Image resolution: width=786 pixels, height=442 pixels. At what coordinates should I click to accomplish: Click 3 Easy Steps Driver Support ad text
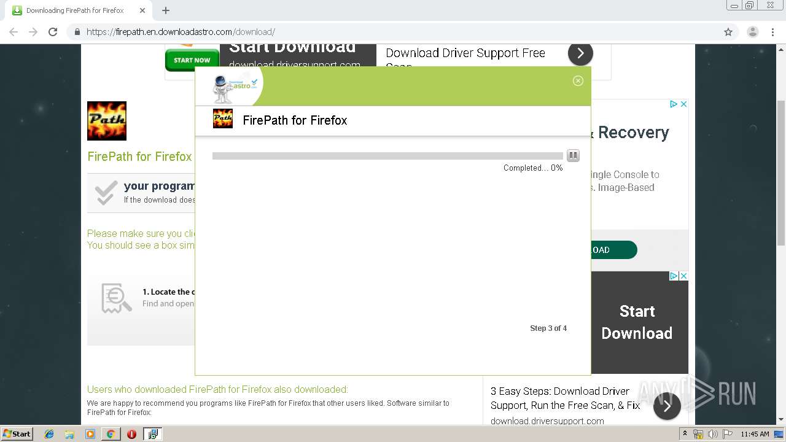click(565, 398)
